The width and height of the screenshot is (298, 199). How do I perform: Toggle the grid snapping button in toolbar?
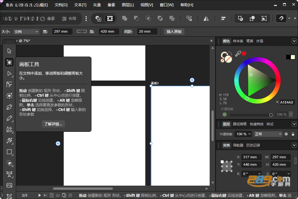[x=110, y=18]
